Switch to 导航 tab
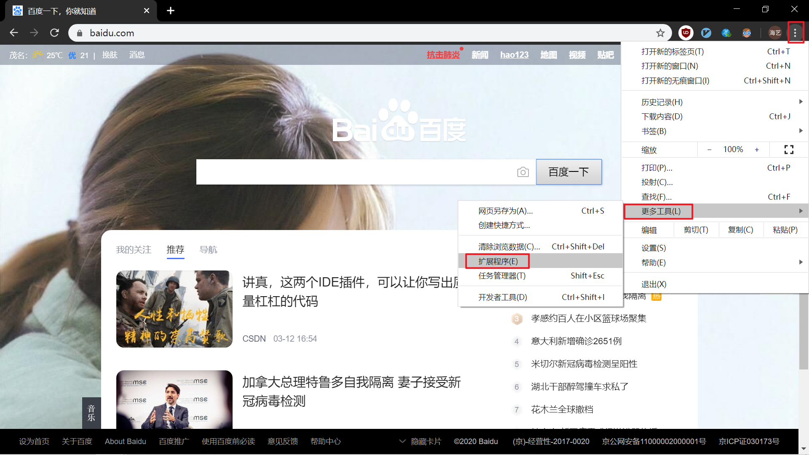This screenshot has width=809, height=455. (208, 250)
